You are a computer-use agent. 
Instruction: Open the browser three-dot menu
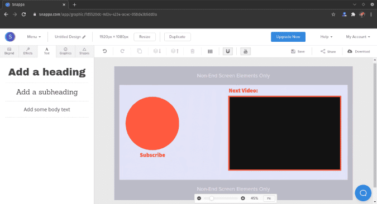(x=371, y=14)
